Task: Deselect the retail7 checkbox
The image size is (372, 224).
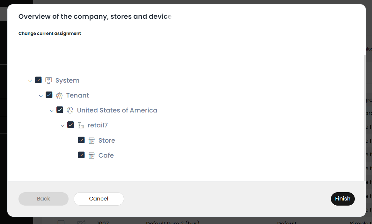Action: pos(70,125)
